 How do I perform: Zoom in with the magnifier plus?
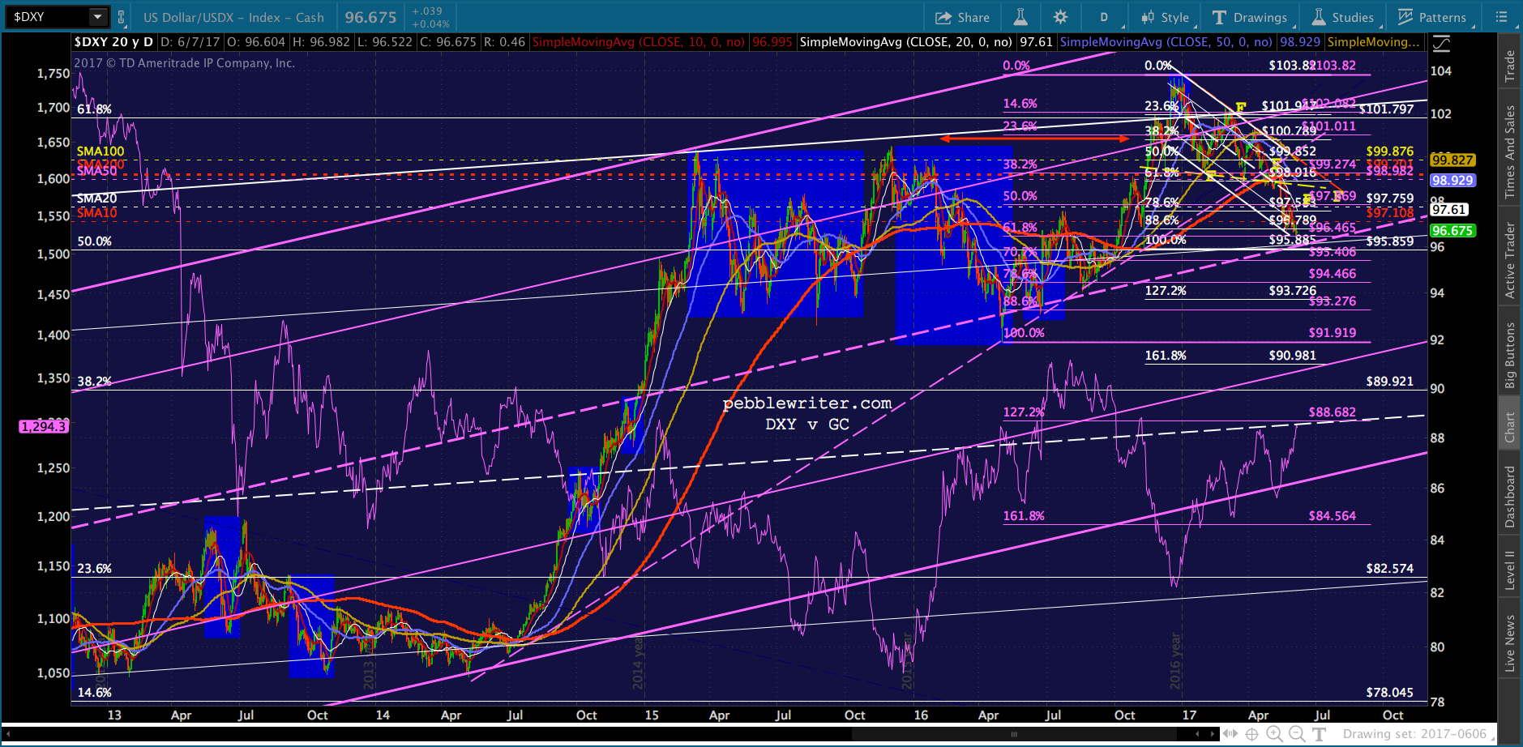click(x=1274, y=734)
